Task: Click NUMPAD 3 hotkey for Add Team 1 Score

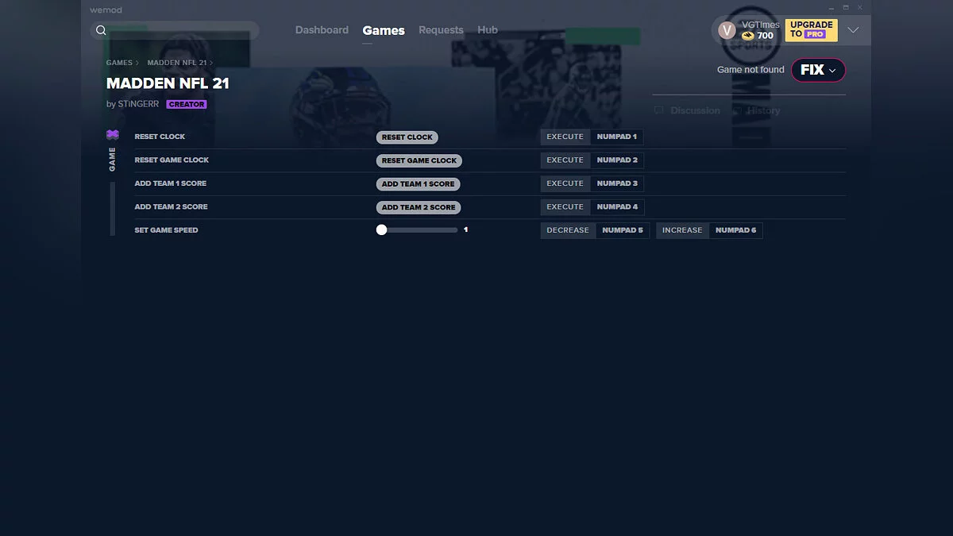Action: [x=617, y=183]
